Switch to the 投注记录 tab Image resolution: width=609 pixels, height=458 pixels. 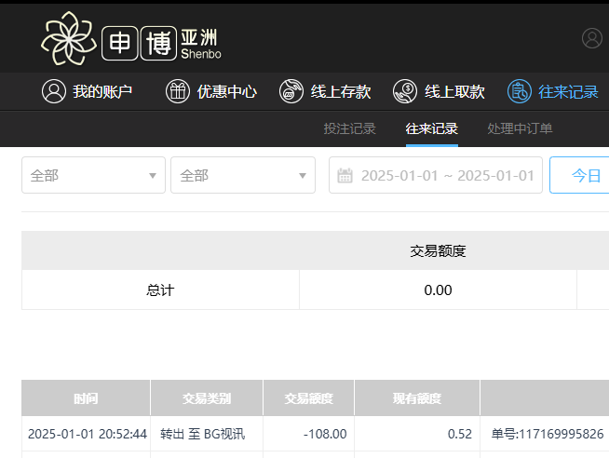click(349, 128)
